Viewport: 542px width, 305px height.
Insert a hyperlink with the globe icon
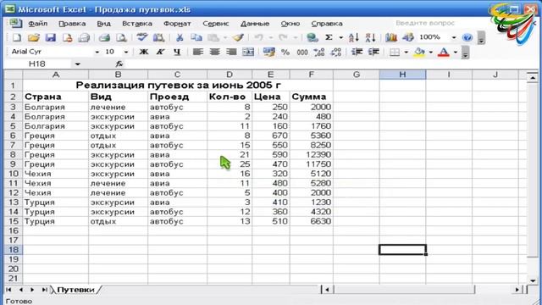[x=312, y=37]
